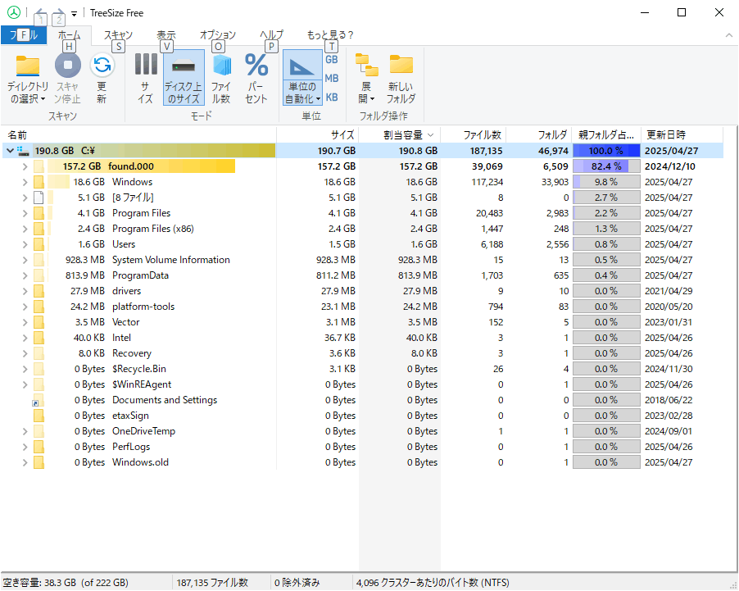Select the drivers folder row

click(362, 291)
